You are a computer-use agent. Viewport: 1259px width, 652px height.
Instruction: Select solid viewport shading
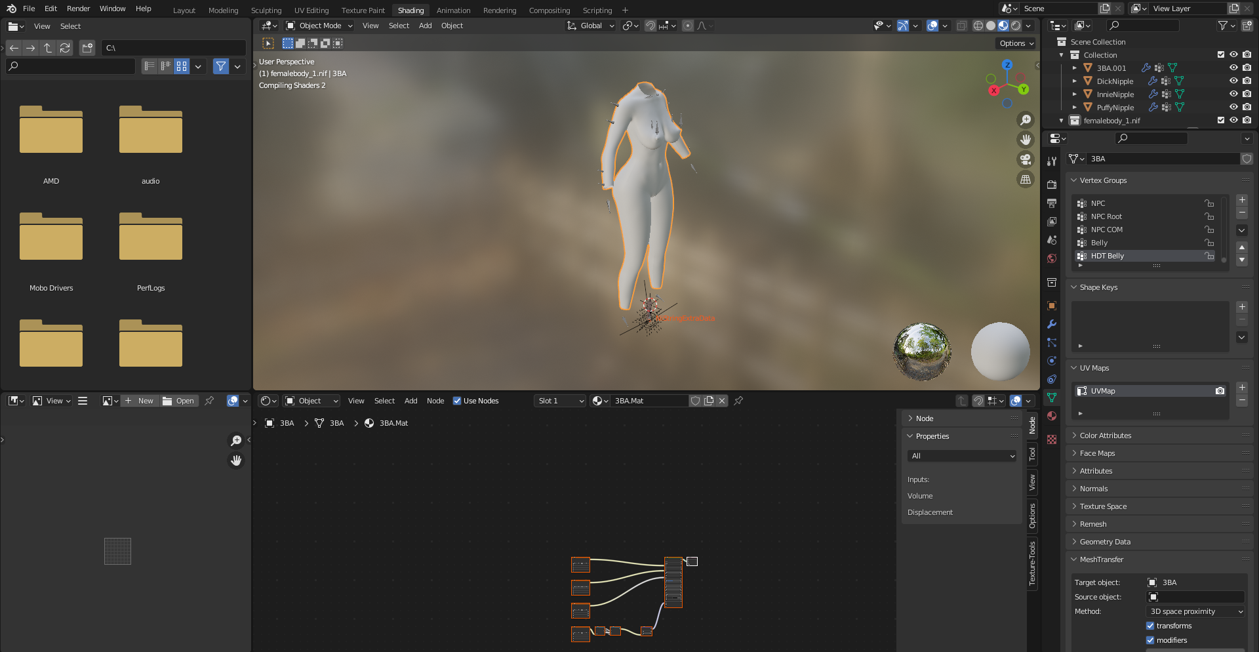coord(991,26)
